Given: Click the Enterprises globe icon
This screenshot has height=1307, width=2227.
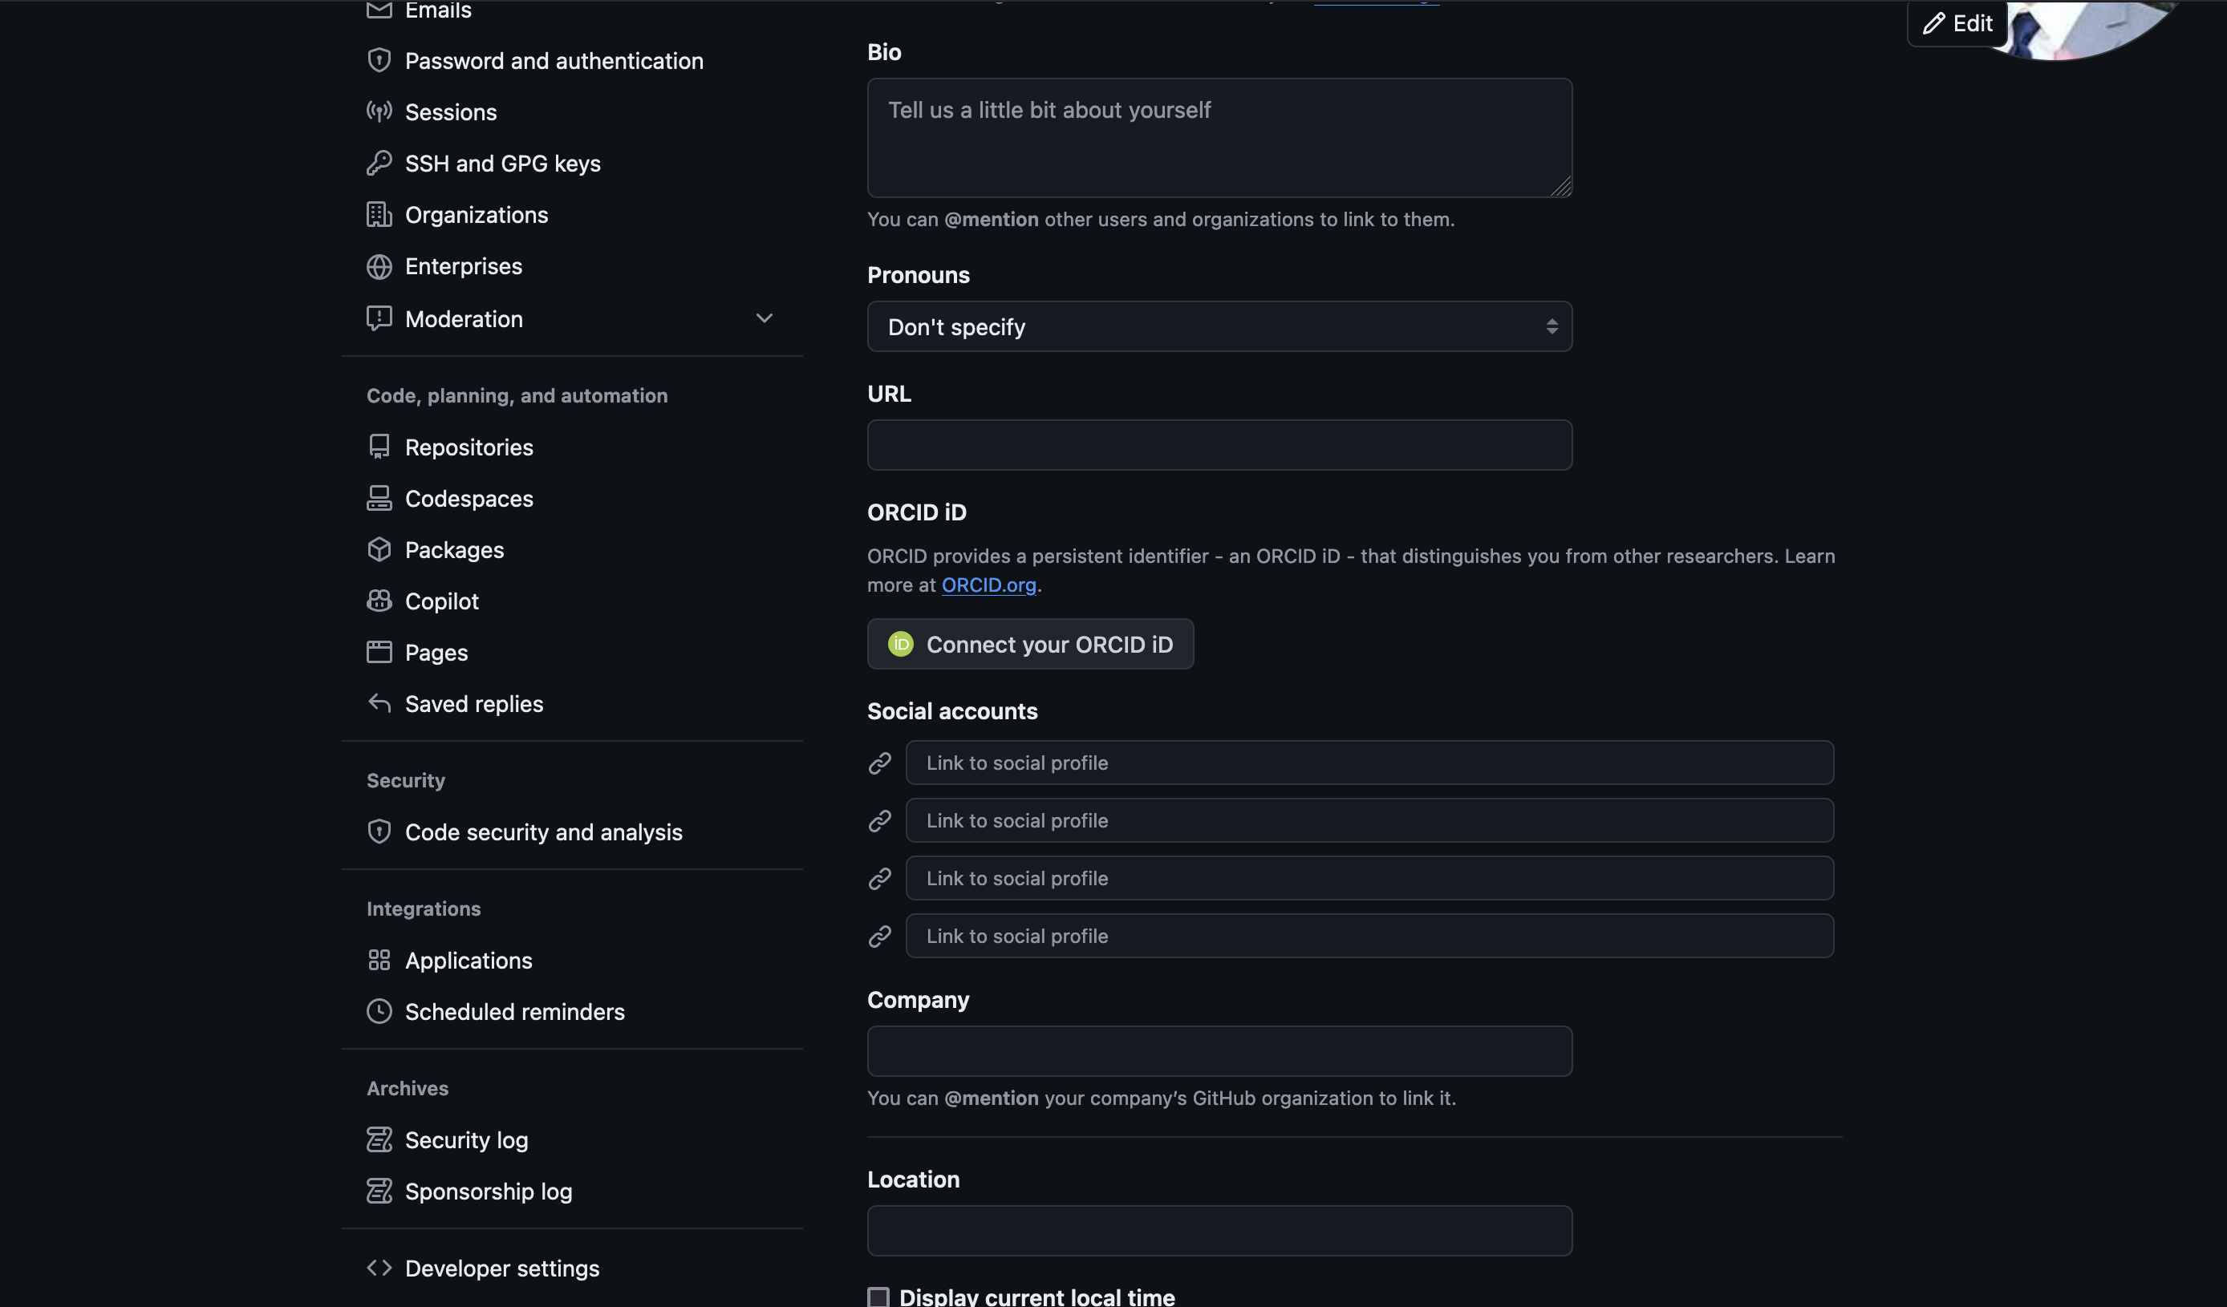Looking at the screenshot, I should coord(379,267).
